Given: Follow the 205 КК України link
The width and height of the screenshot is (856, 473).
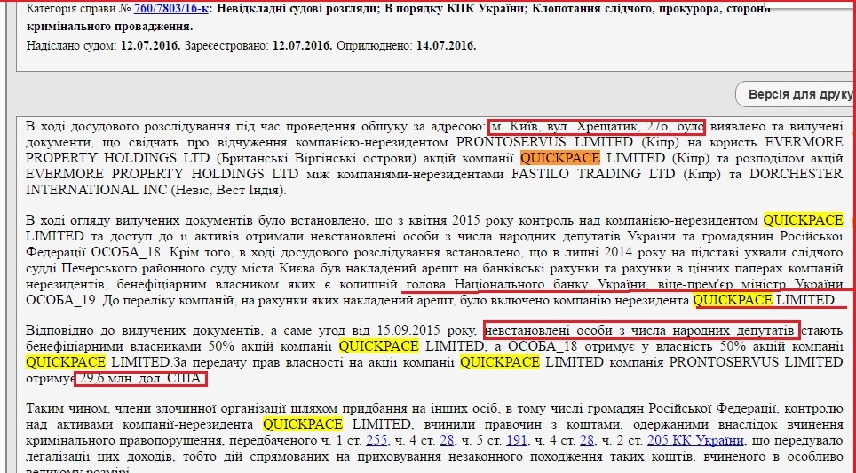Looking at the screenshot, I should click(695, 440).
